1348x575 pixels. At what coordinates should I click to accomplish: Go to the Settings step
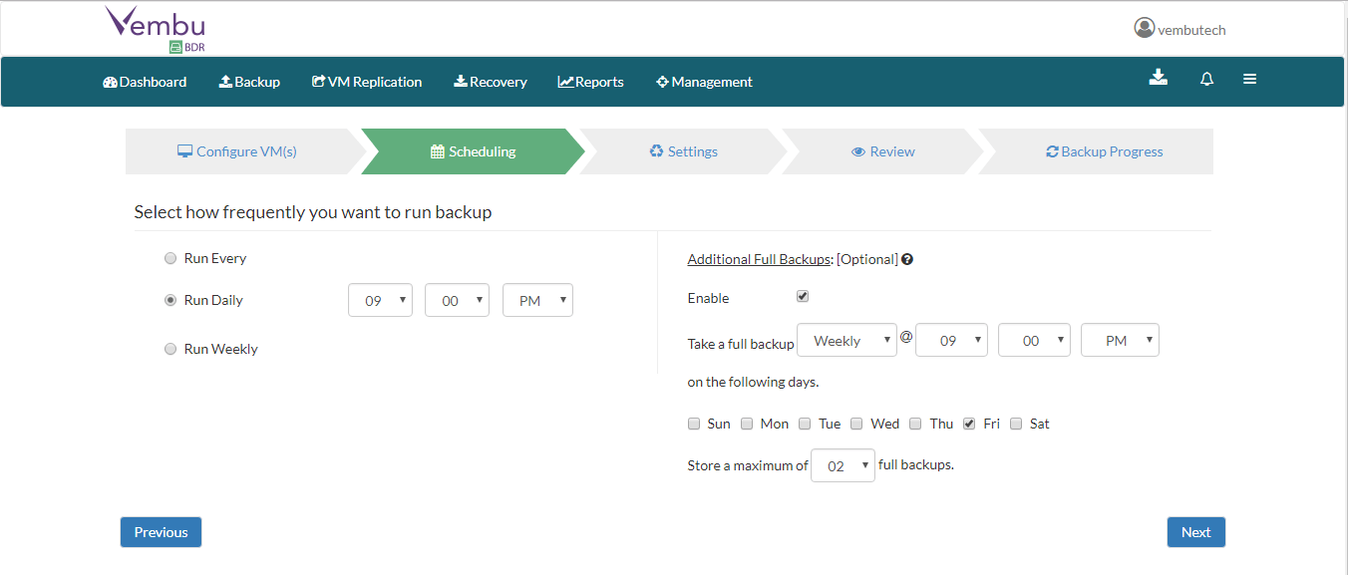(x=683, y=151)
